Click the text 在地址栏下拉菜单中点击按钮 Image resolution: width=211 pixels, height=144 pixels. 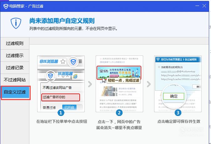click(62, 122)
